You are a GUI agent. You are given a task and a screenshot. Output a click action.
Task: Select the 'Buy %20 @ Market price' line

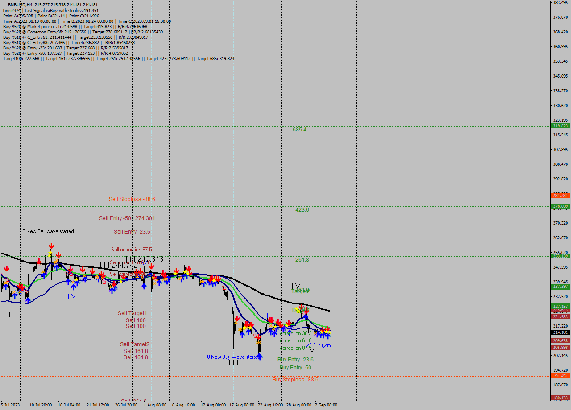point(75,26)
